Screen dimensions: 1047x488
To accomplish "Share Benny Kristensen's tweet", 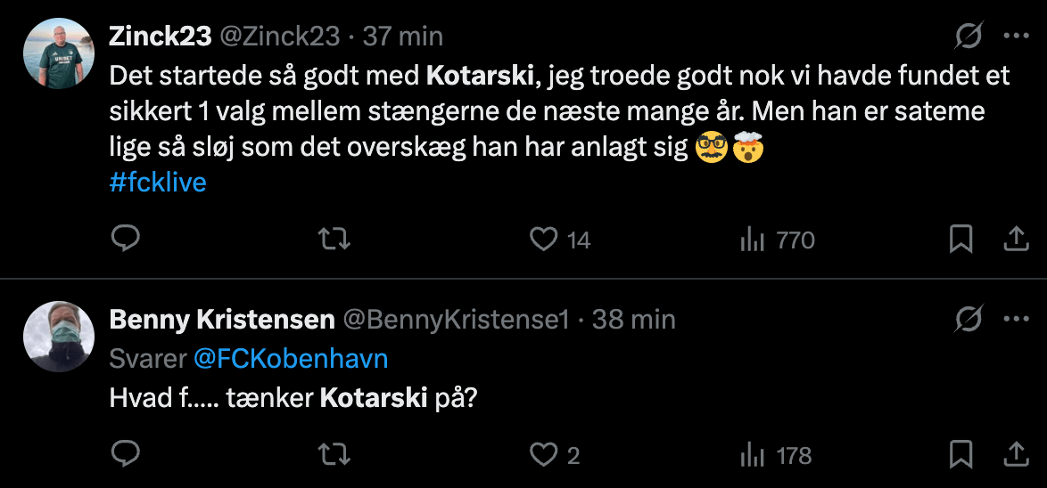I will (x=1016, y=455).
